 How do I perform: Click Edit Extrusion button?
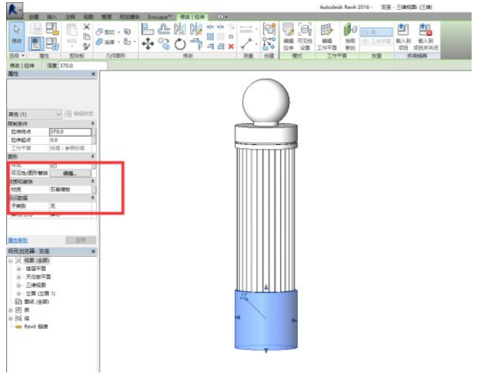tap(288, 37)
